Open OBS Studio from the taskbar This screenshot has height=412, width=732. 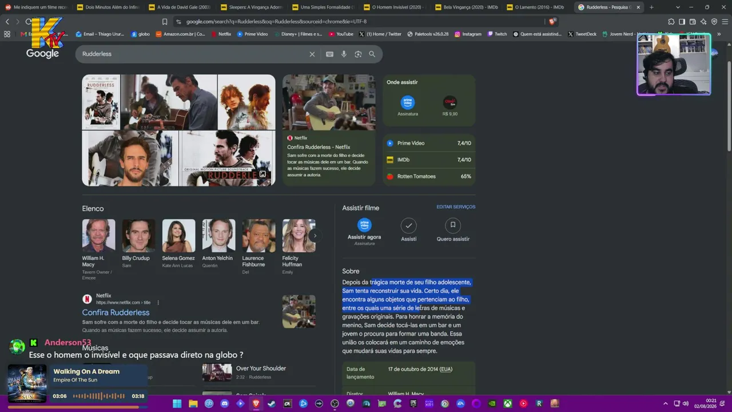335,403
